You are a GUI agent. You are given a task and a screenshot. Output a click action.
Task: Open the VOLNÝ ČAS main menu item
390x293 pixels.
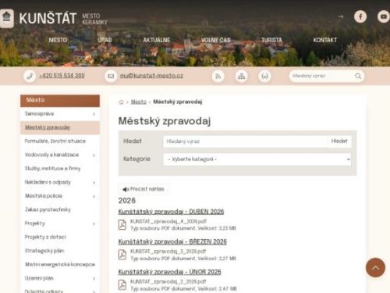pyautogui.click(x=216, y=40)
